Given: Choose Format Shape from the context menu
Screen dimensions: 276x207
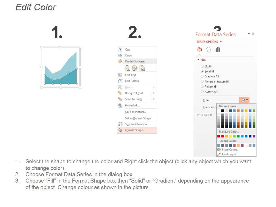Looking at the screenshot, I should [x=135, y=130].
